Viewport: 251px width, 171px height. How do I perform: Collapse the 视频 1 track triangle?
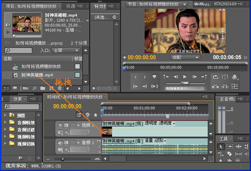point(78,125)
